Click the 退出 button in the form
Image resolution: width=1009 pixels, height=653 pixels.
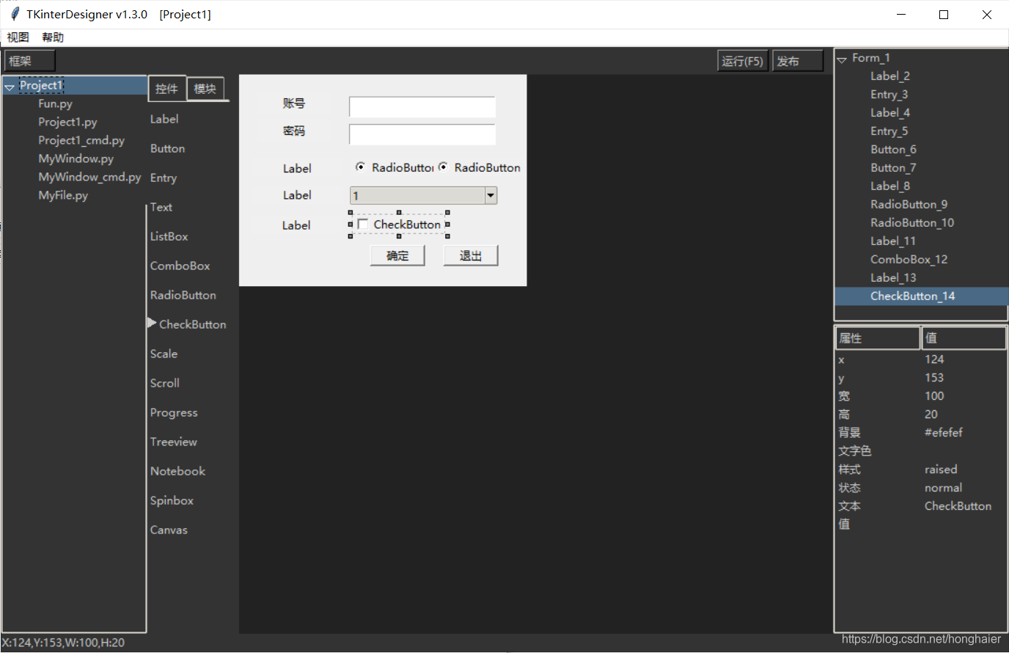[471, 255]
